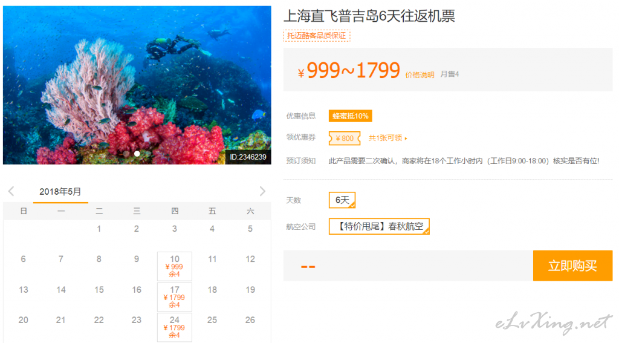Screen dimensions: 619x343
Task: Click 托迈酷客品质保证 quality guarantee tag
Action: click(317, 36)
